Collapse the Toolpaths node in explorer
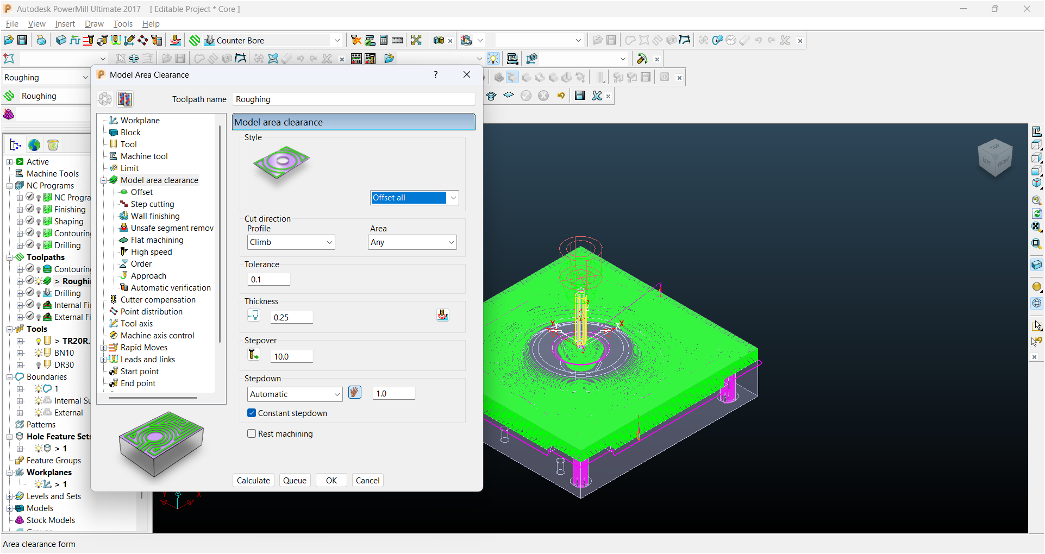The height and width of the screenshot is (554, 1045). coord(10,257)
